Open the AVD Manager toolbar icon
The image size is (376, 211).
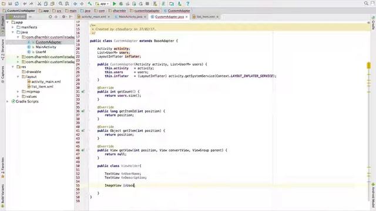[x=155, y=4]
